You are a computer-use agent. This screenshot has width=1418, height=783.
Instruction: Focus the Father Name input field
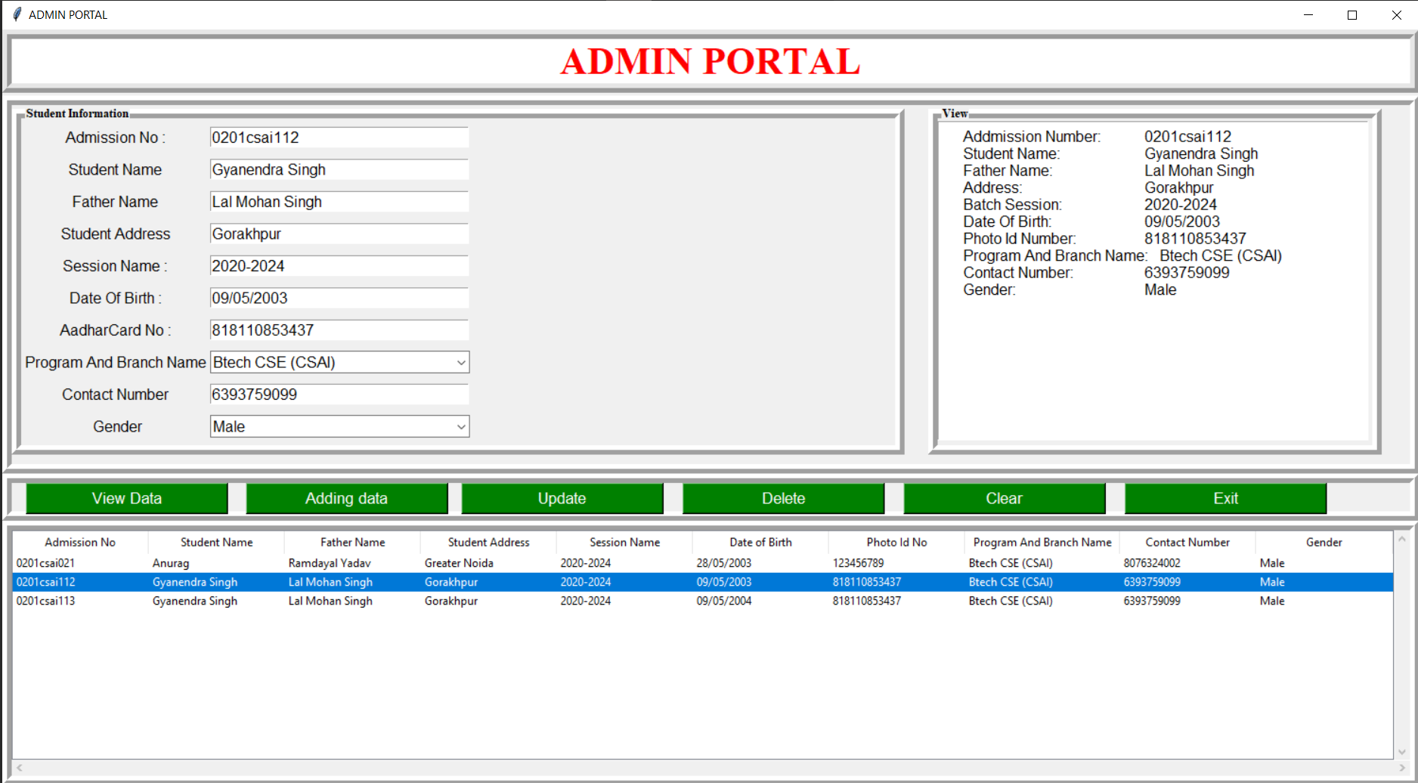click(x=339, y=202)
